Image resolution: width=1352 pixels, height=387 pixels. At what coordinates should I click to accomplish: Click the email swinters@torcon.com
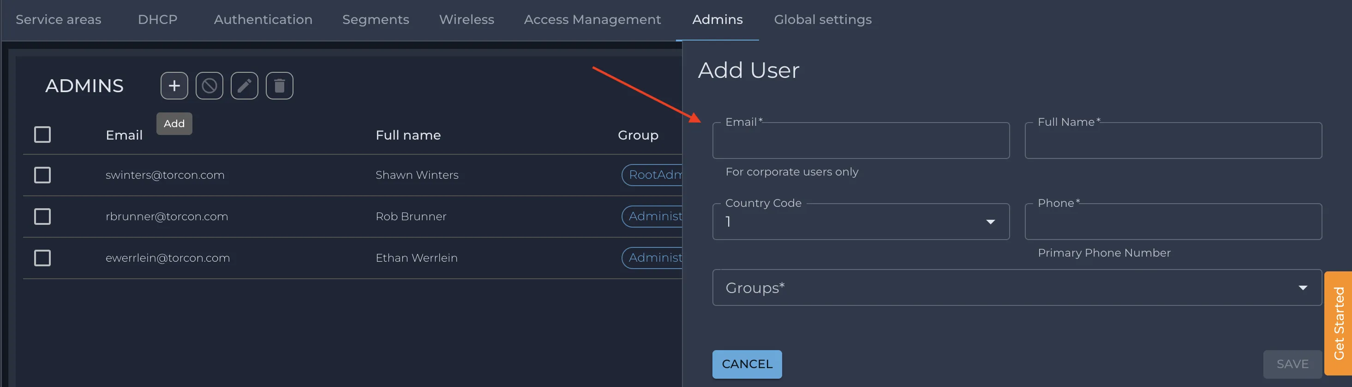[165, 175]
